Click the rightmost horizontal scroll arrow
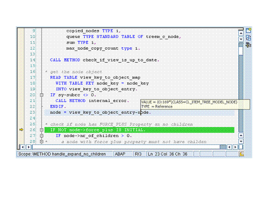 coord(235,147)
